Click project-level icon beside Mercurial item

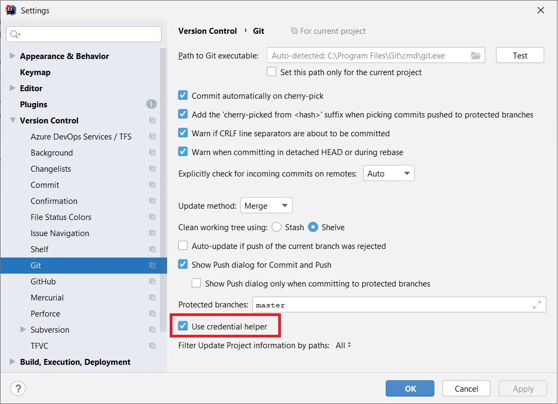[x=153, y=298]
